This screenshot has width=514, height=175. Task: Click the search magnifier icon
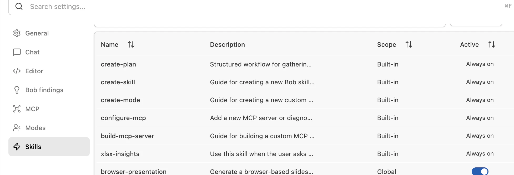(19, 6)
